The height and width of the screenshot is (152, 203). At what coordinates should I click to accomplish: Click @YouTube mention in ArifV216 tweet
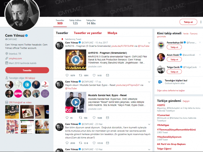[x=143, y=46]
